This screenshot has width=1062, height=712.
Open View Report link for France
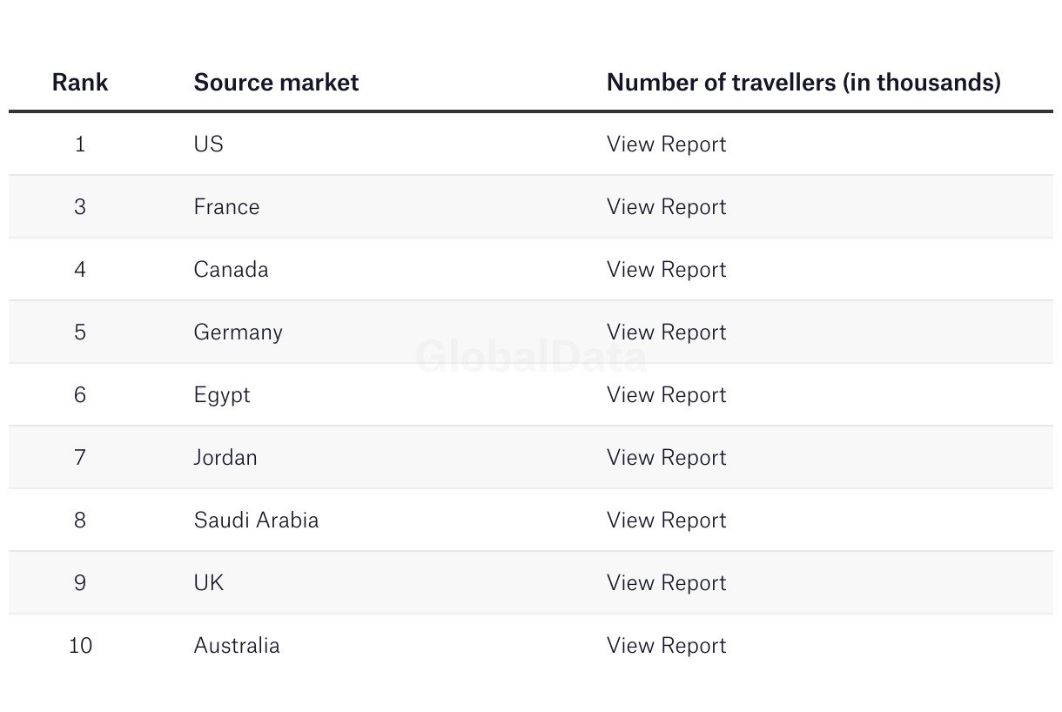click(x=666, y=207)
